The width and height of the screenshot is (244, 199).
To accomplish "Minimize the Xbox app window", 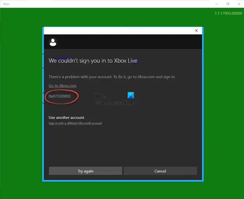I will pos(216,4).
